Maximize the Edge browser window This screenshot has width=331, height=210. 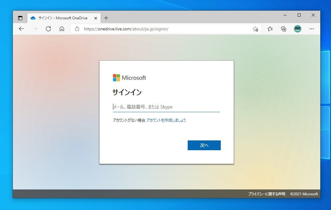pos(299,15)
